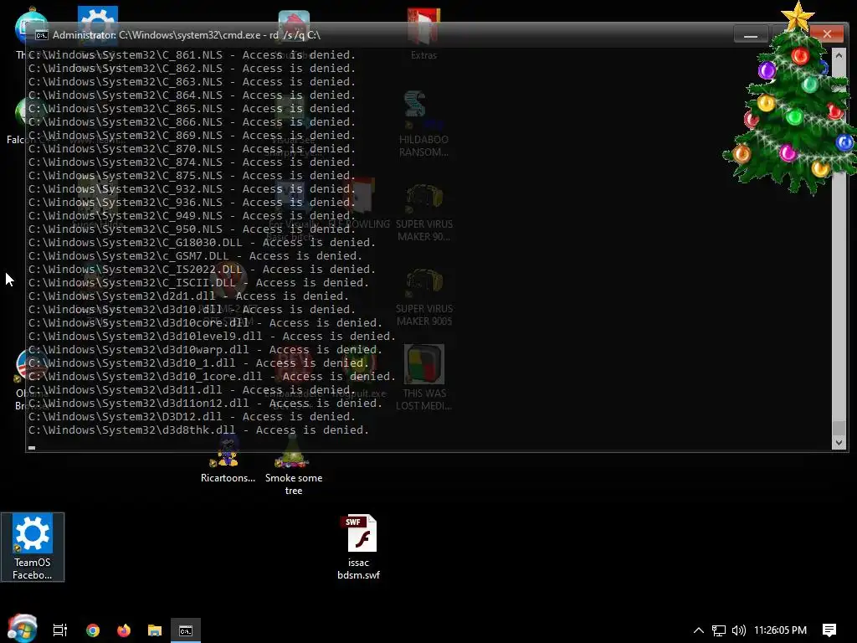
Task: Select the Extras folder icon behind cmd window
Action: 423,33
